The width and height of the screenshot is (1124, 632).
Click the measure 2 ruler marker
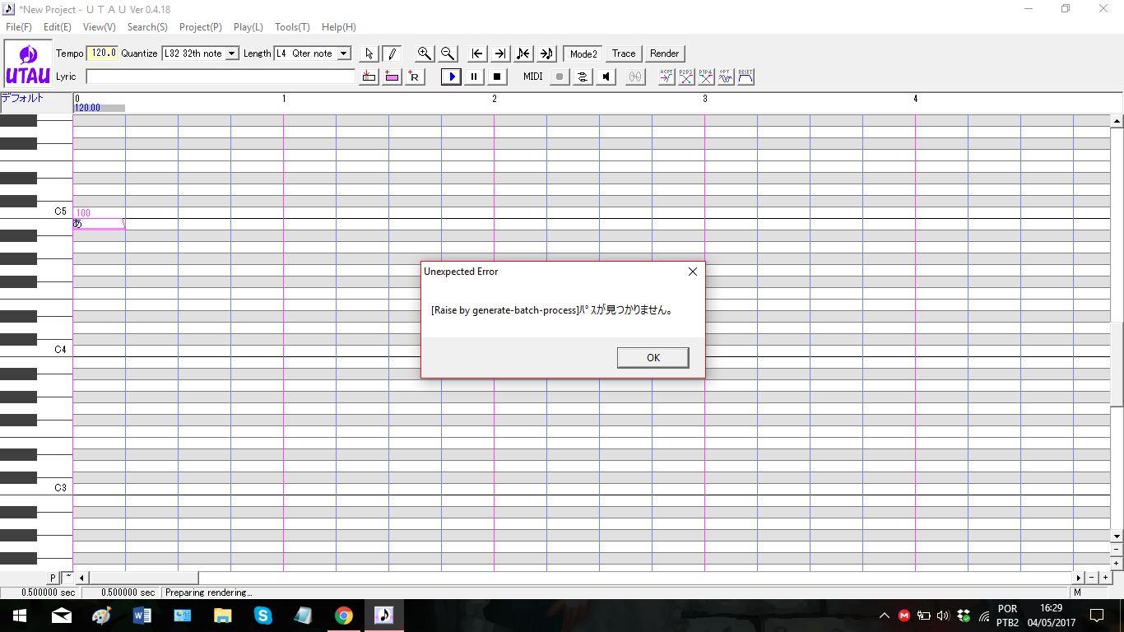pyautogui.click(x=495, y=99)
